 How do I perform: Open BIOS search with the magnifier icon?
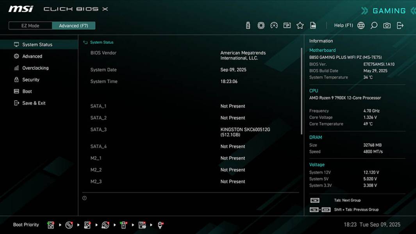[373, 25]
